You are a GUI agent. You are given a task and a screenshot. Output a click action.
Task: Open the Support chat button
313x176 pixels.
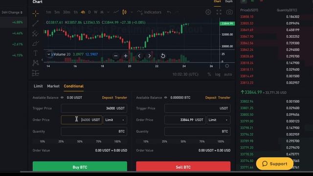275,164
